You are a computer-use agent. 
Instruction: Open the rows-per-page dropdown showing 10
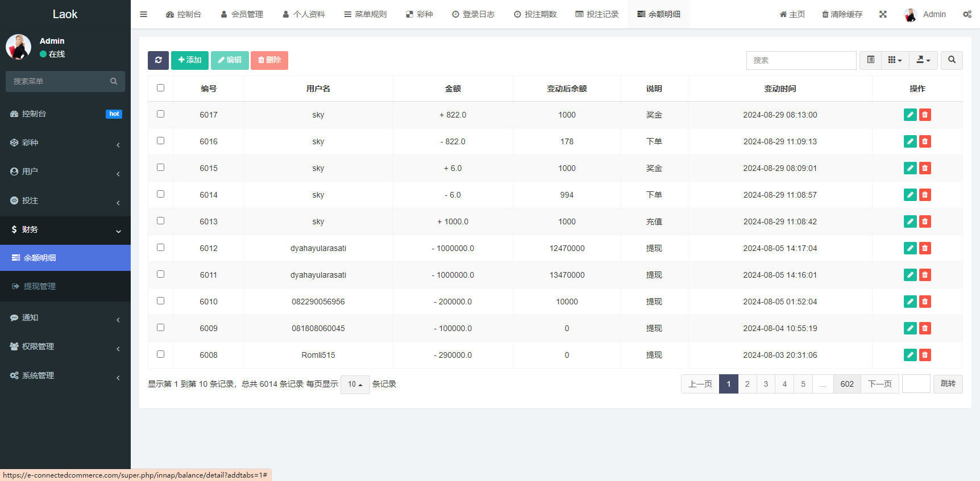pyautogui.click(x=355, y=384)
